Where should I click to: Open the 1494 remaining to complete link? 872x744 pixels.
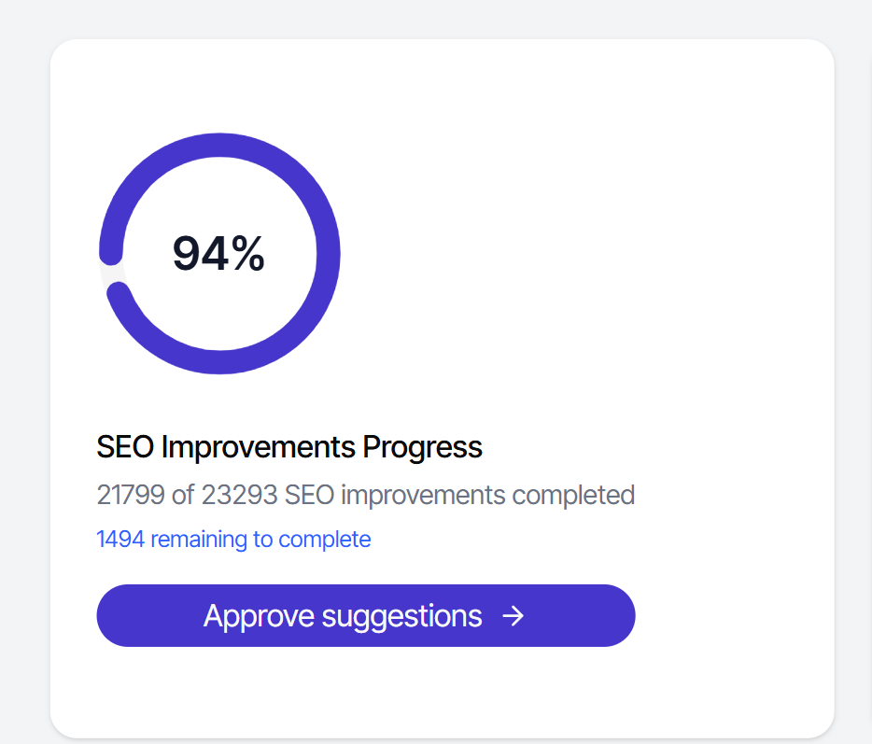(233, 539)
